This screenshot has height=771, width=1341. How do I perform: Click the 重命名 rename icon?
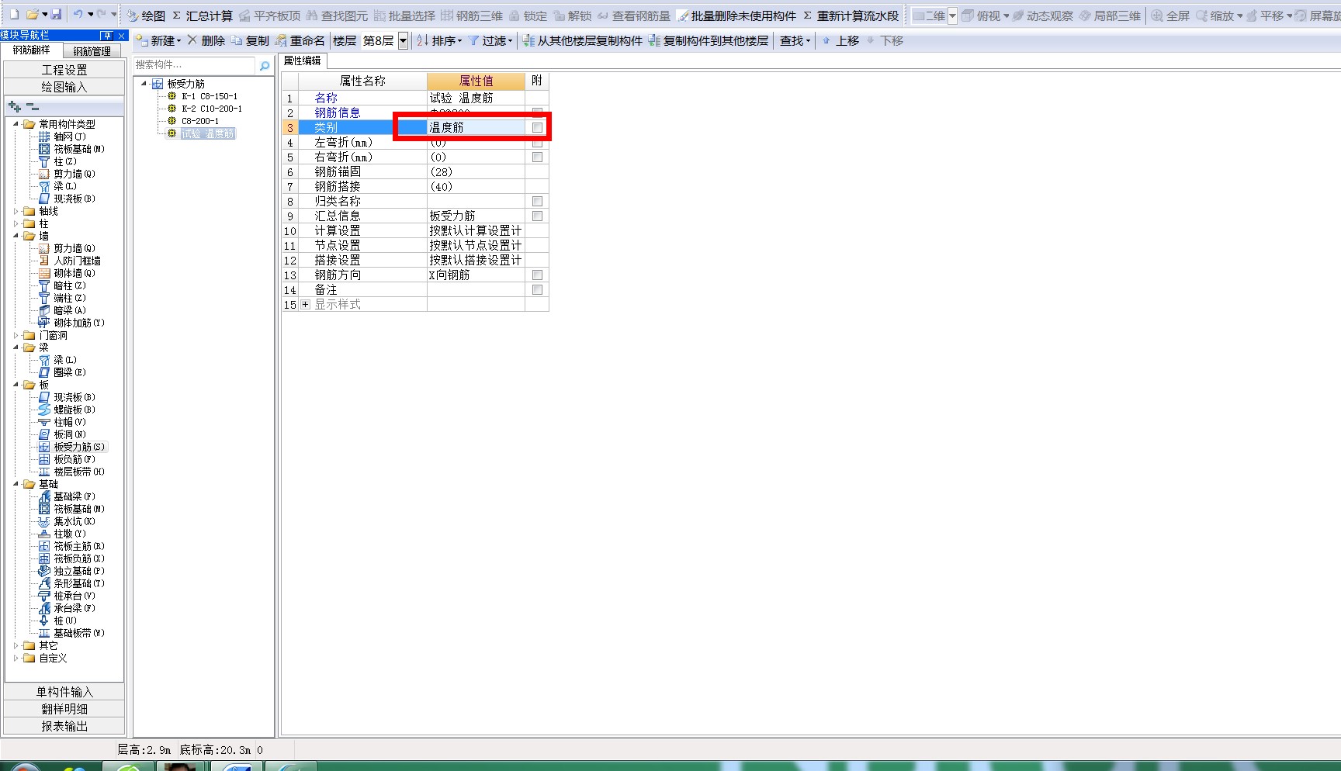281,40
